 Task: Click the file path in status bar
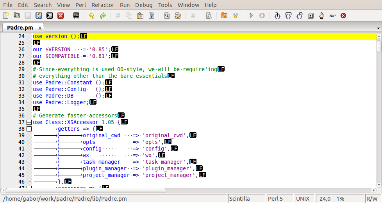tap(65, 199)
